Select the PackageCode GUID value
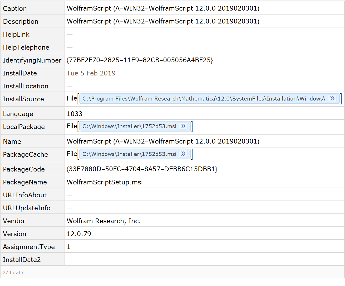 pyautogui.click(x=142, y=169)
